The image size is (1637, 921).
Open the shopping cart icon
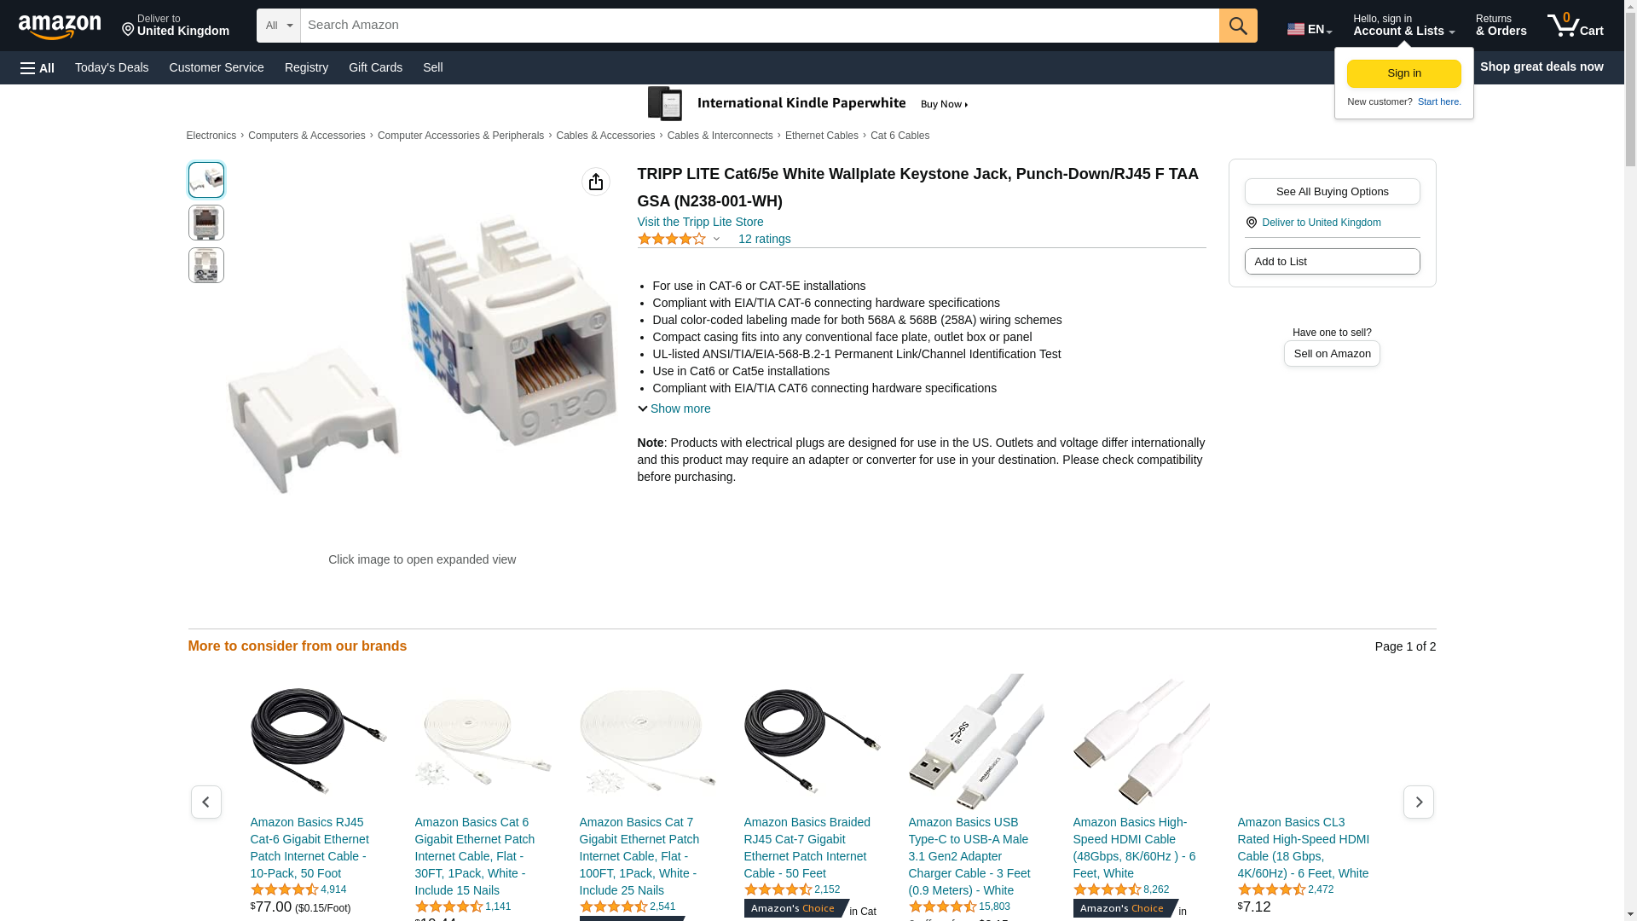pos(1575,26)
